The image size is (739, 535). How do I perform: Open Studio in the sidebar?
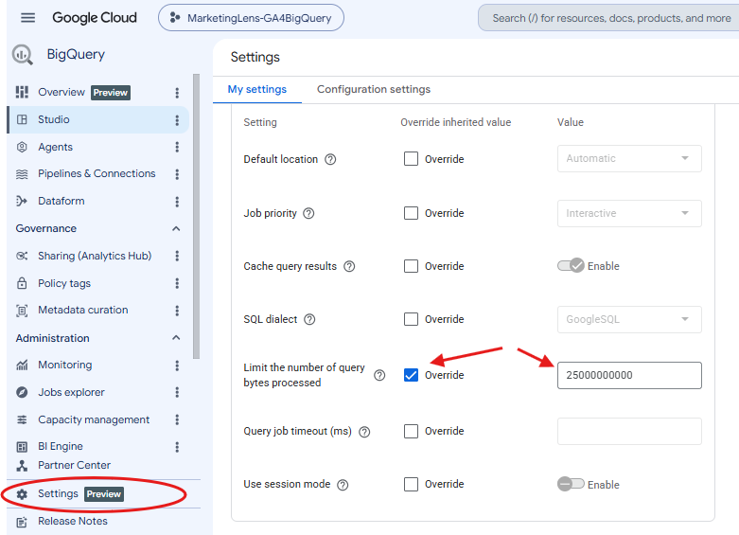click(98, 119)
